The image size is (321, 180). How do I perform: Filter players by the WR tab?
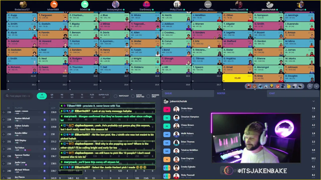pyautogui.click(x=72, y=96)
